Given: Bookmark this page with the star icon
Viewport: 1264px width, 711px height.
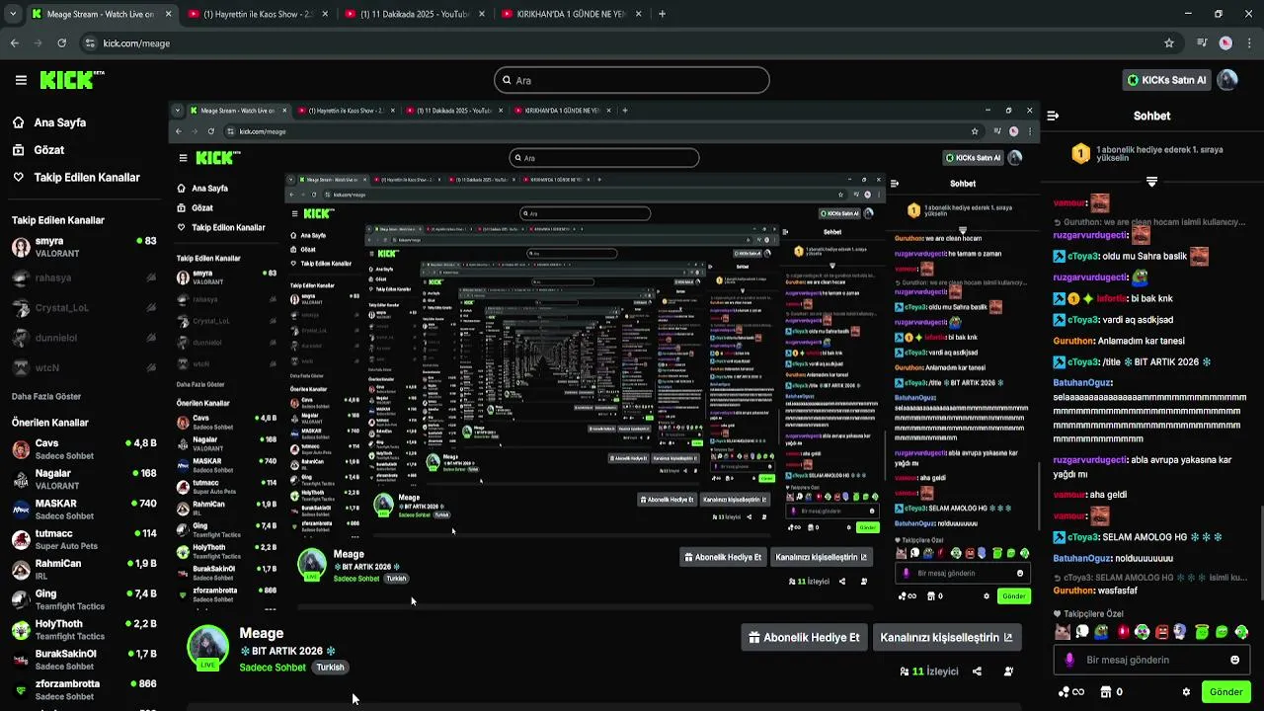Looking at the screenshot, I should click(1169, 43).
